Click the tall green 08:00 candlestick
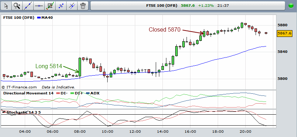The height and width of the screenshot is (137, 297). [80, 67]
